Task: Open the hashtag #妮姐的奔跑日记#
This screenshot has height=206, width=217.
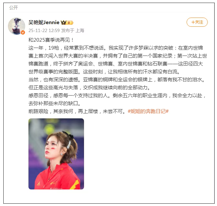Action: click(x=148, y=111)
